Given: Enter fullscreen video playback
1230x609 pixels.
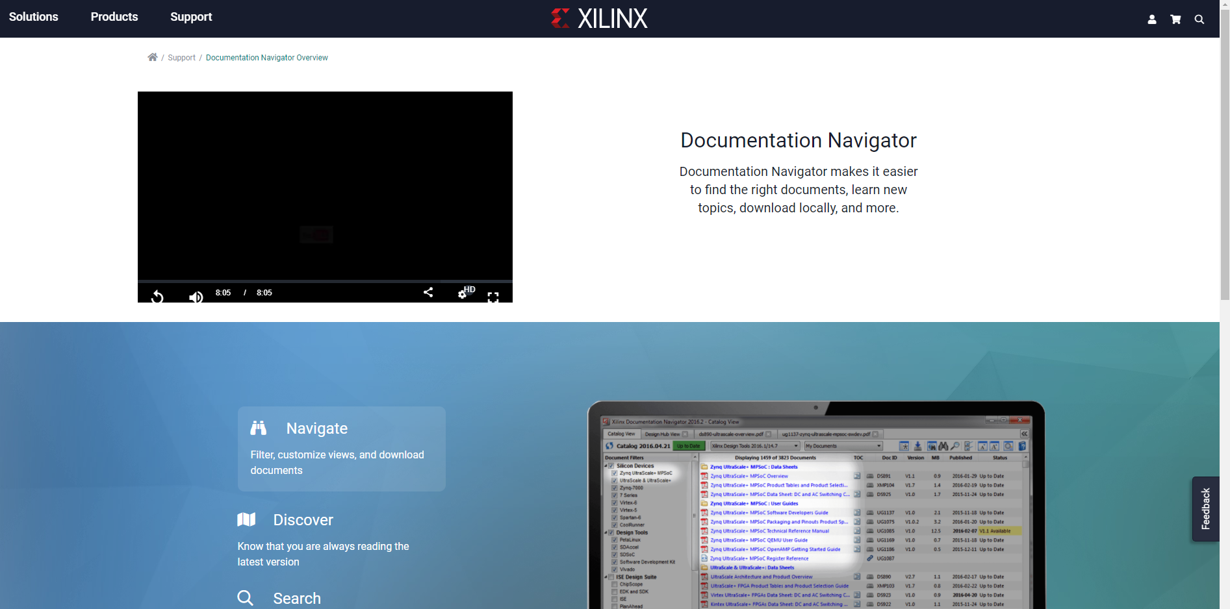Looking at the screenshot, I should point(494,297).
